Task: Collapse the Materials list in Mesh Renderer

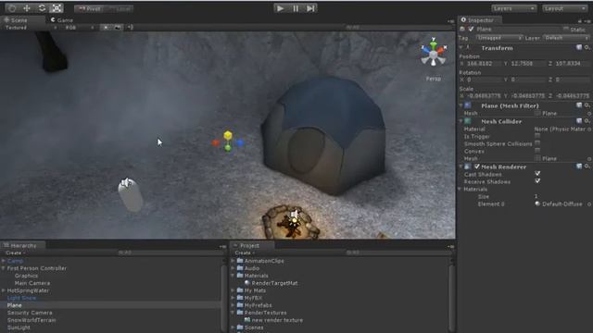Action: 460,189
